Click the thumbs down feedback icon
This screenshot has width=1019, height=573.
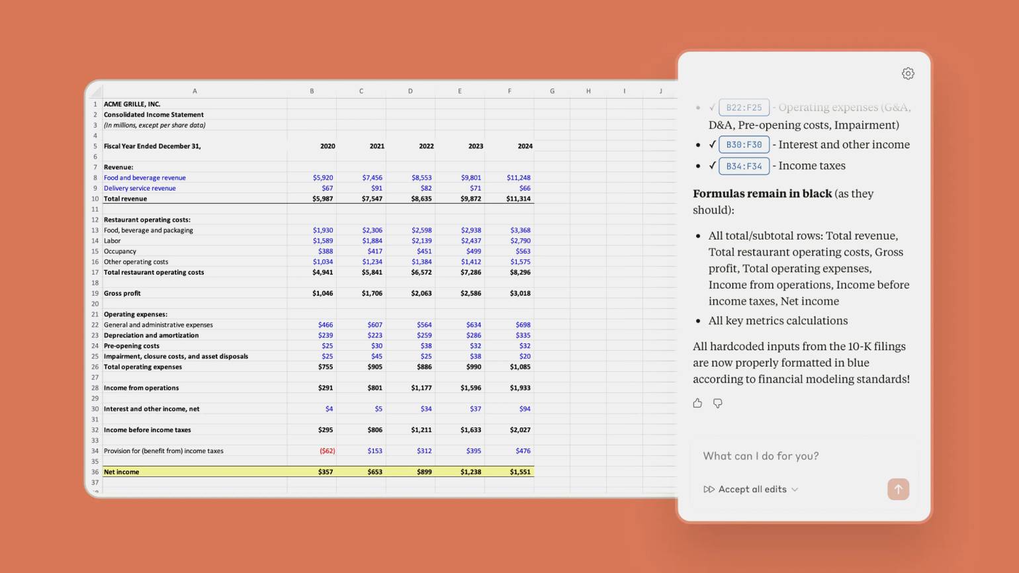[717, 403]
